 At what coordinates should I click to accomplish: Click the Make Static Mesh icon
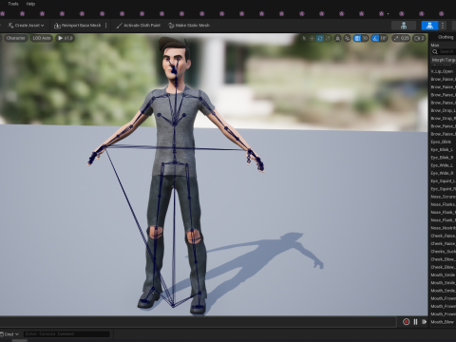[171, 26]
